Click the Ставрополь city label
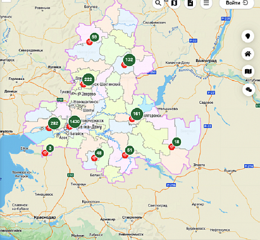The height and width of the screenshot is (240, 260). tap(132, 217)
